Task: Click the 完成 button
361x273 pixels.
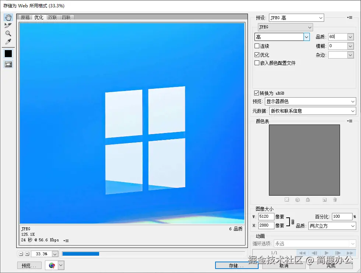Action: click(331, 265)
